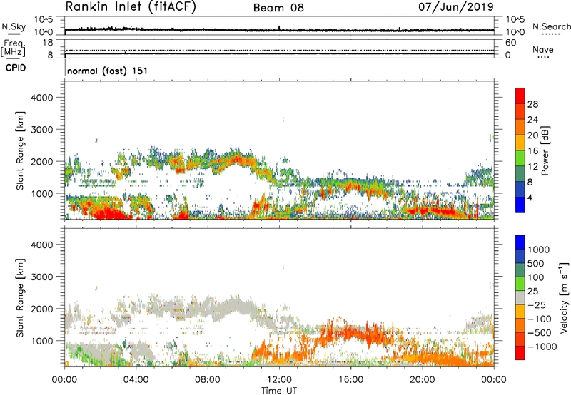The height and width of the screenshot is (395, 571).
Task: Select the "normal (fast) 151" CPID text
Action: (108, 71)
